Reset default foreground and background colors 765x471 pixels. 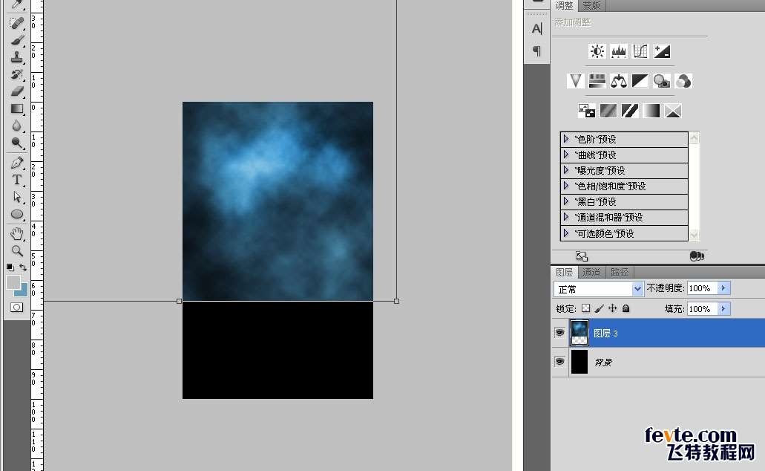pos(10,267)
